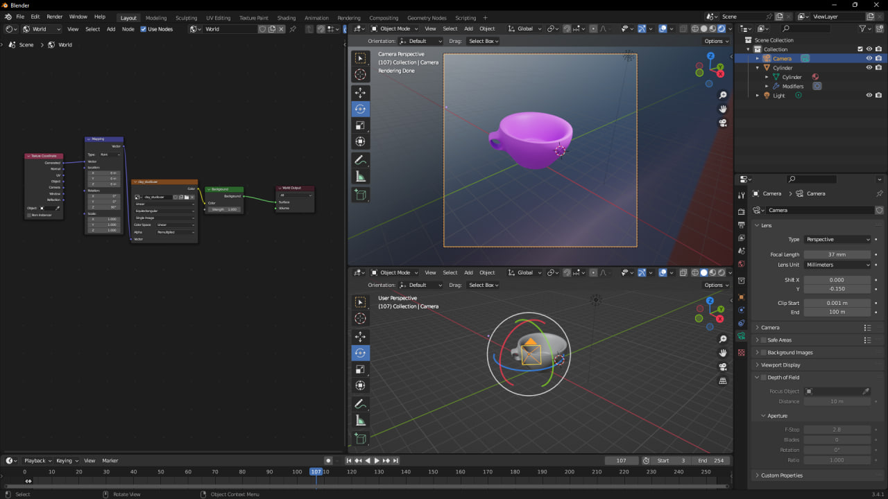Open the Texture properties tab
This screenshot has height=499, width=888.
coord(742,352)
